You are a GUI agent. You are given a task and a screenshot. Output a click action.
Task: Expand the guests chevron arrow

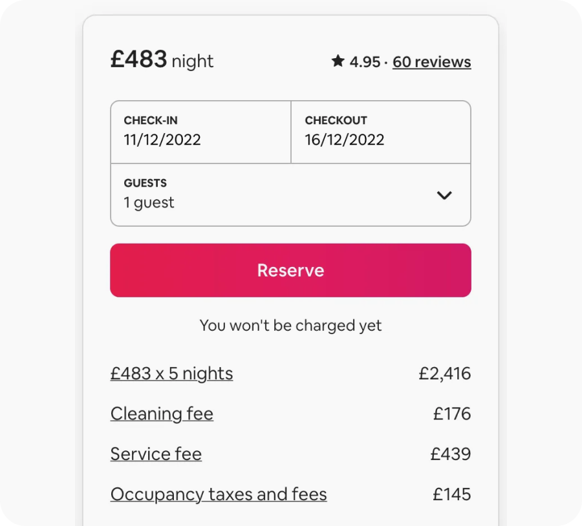pyautogui.click(x=444, y=195)
